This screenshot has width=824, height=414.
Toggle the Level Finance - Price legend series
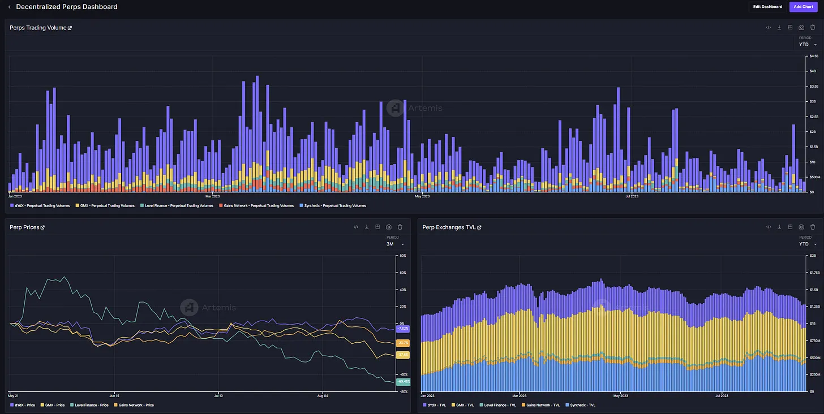coord(89,405)
